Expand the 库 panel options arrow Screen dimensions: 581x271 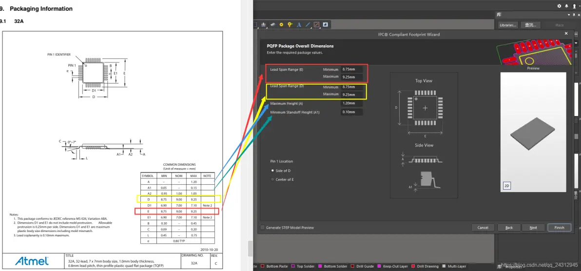tap(569, 15)
